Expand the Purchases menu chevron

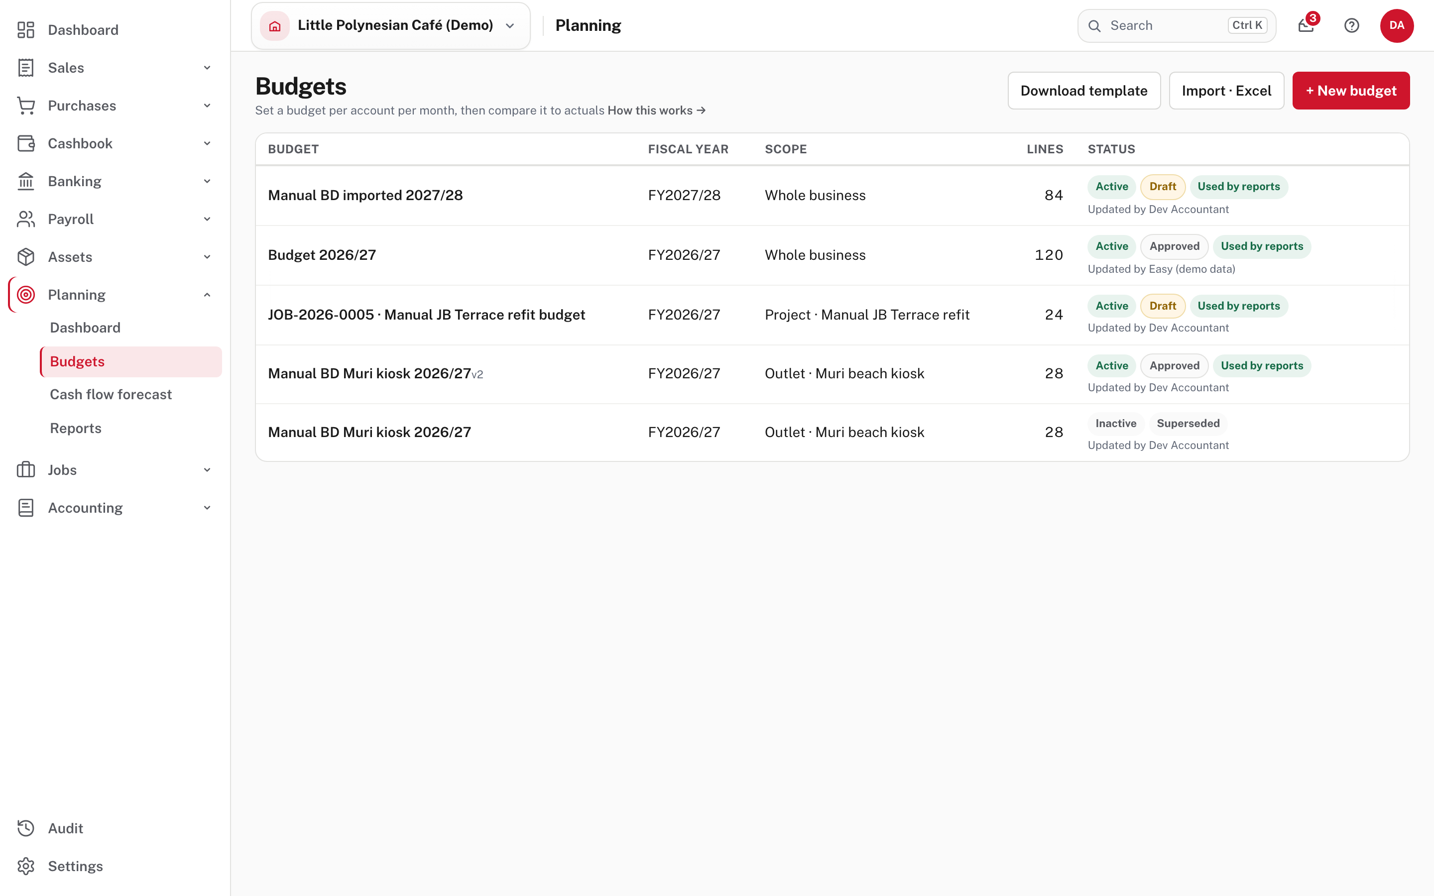pos(207,106)
